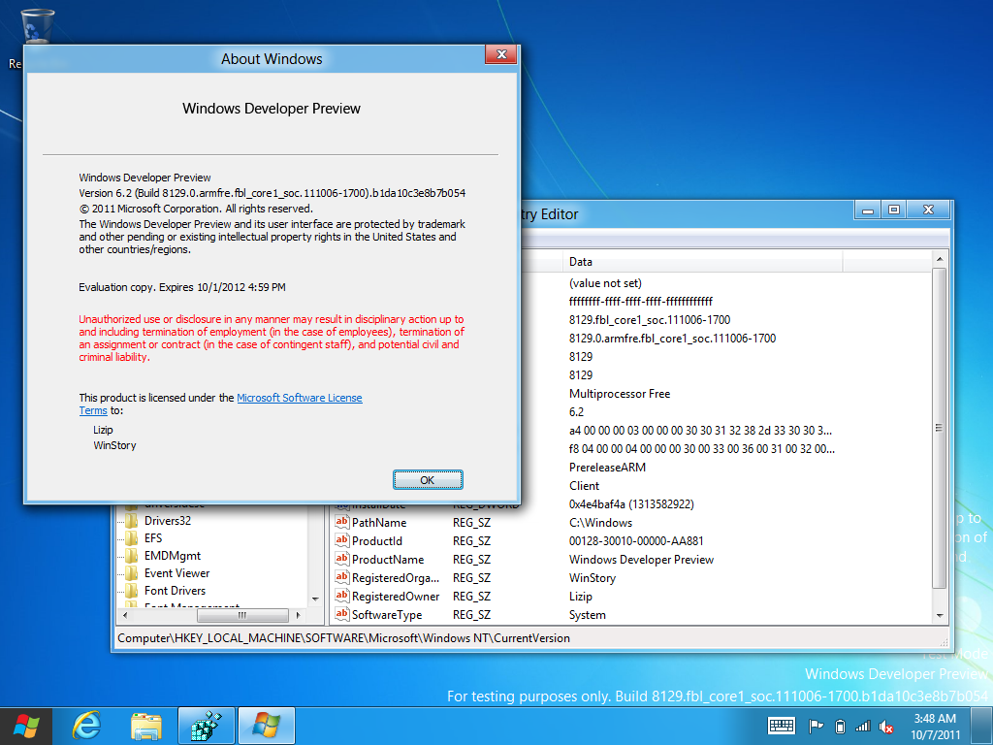
Task: Click the PathName string value icon
Action: [x=342, y=522]
